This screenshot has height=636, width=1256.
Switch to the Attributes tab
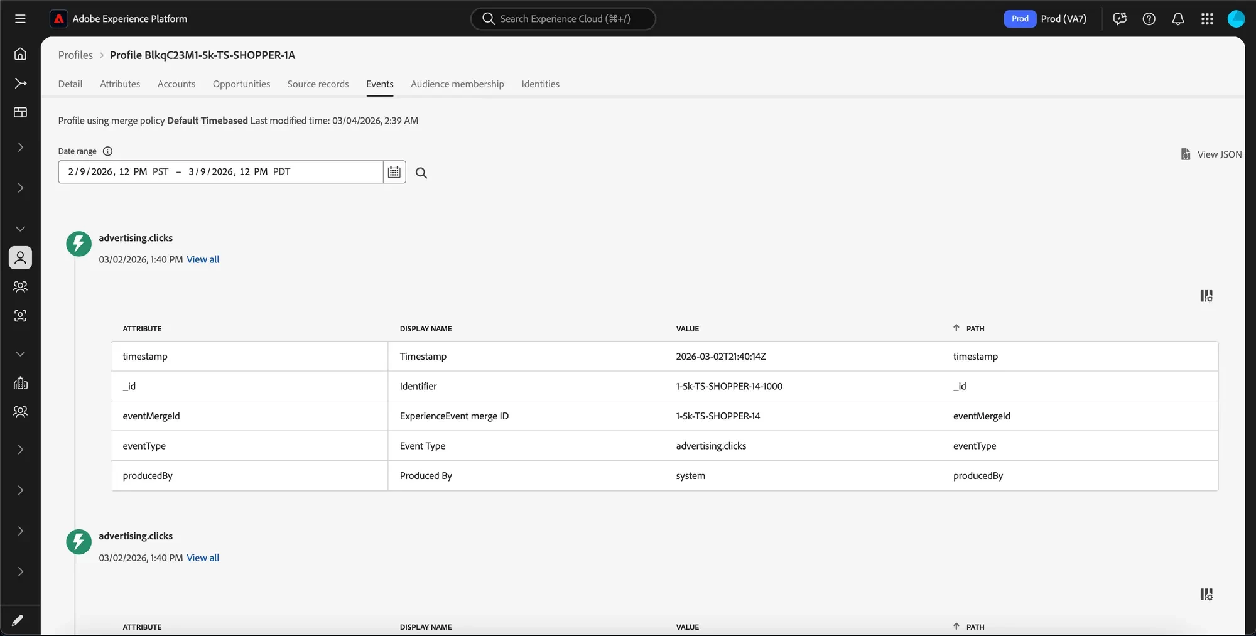click(x=120, y=84)
